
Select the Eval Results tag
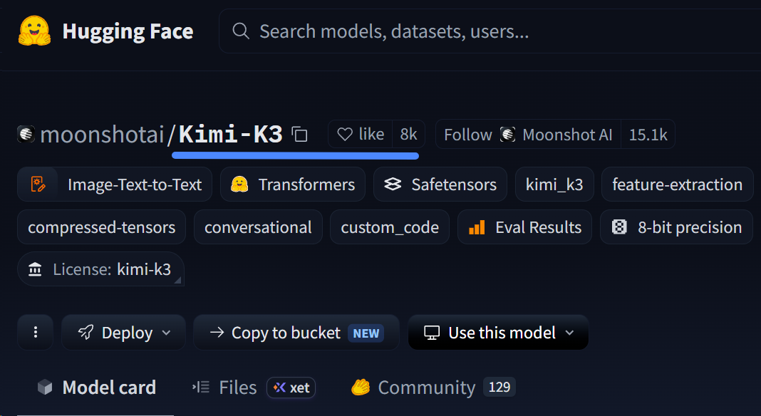tap(524, 227)
